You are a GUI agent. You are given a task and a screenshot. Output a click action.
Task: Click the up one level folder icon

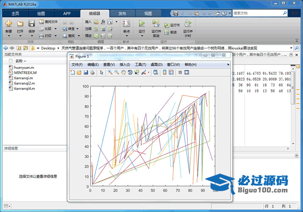pos(19,48)
